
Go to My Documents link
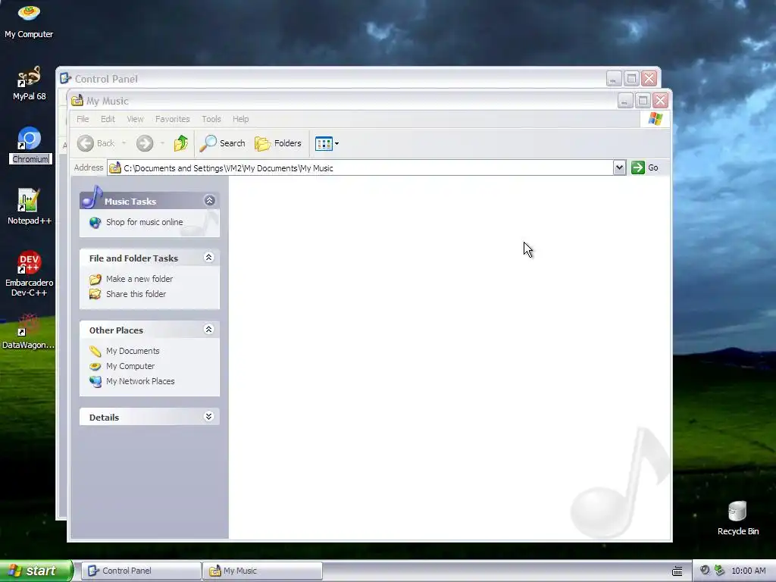coord(133,351)
